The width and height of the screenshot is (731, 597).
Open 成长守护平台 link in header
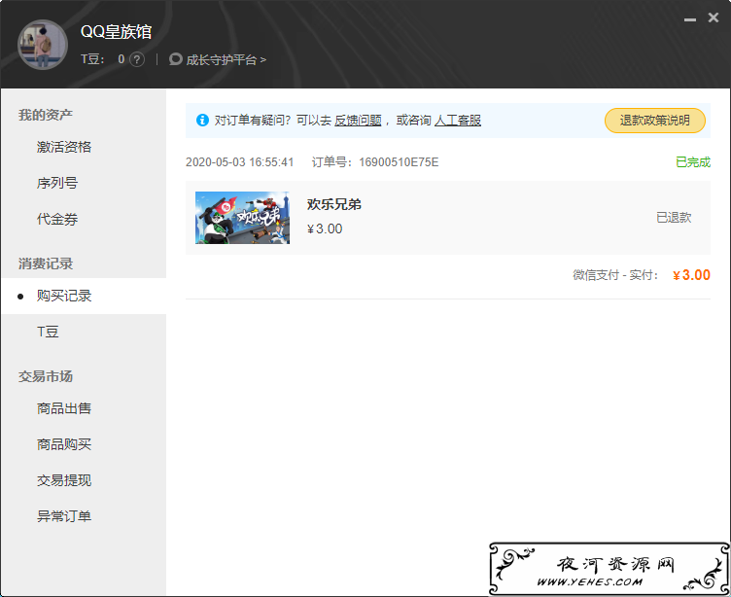[x=226, y=59]
